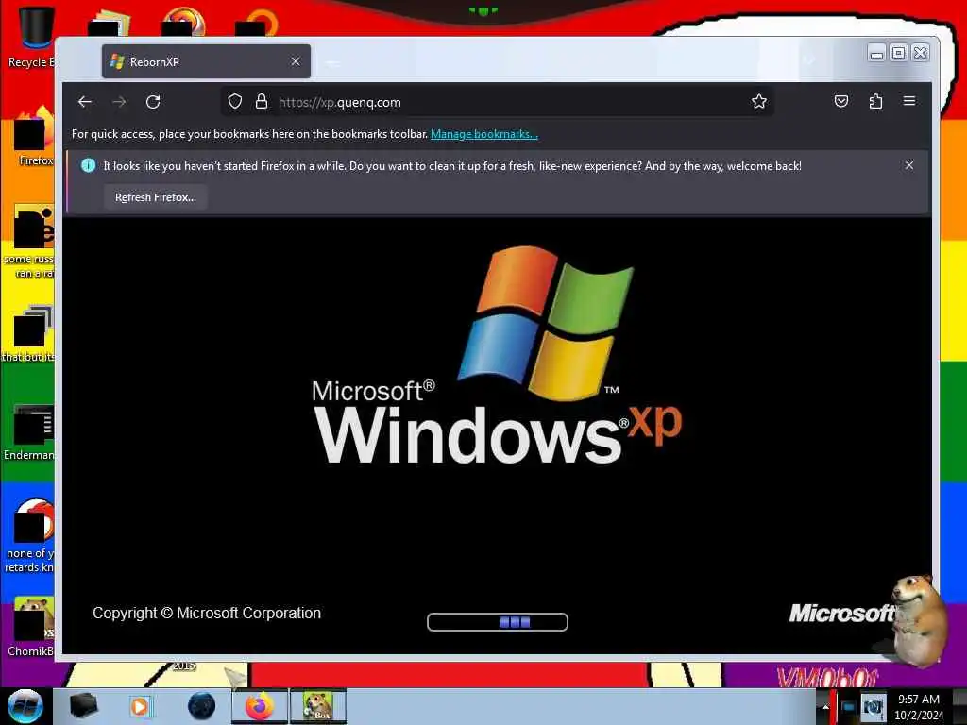
Task: Bookmark this page with the star
Action: tap(759, 102)
